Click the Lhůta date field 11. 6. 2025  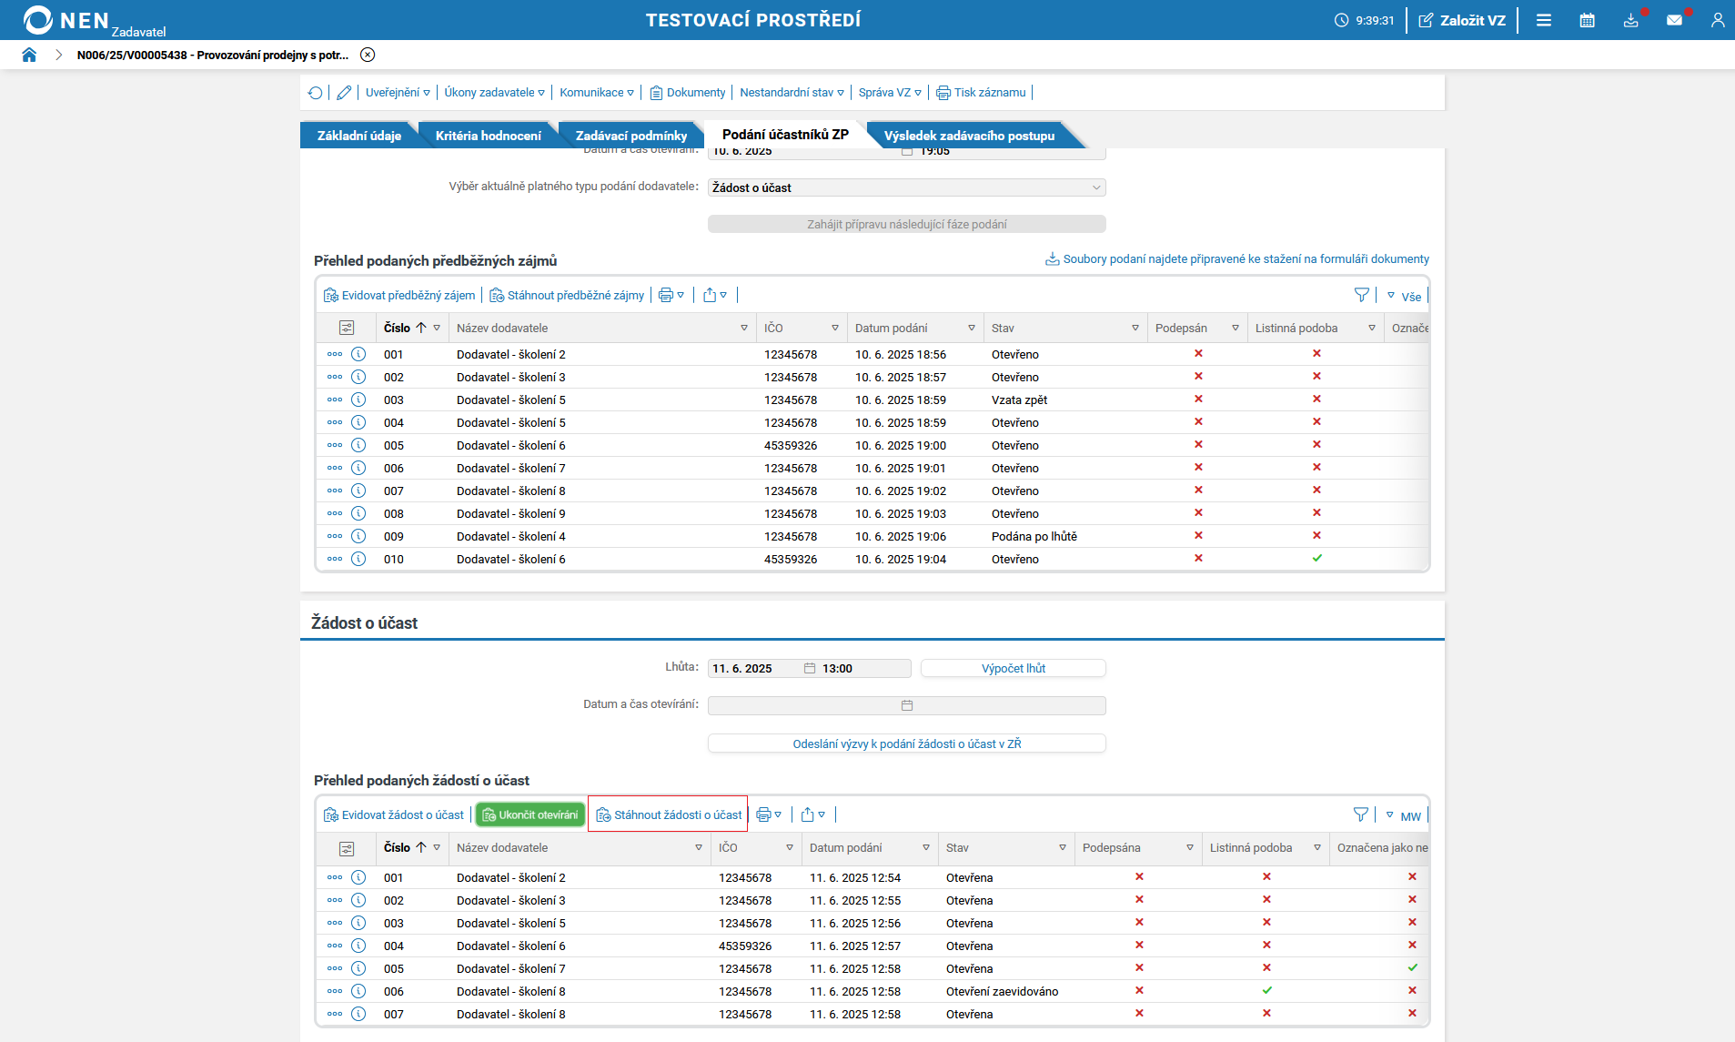(x=753, y=669)
